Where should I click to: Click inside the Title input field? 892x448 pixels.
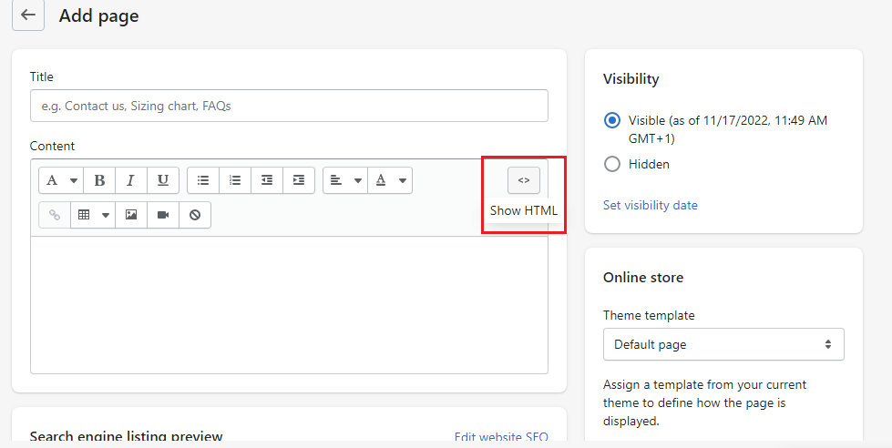(289, 106)
